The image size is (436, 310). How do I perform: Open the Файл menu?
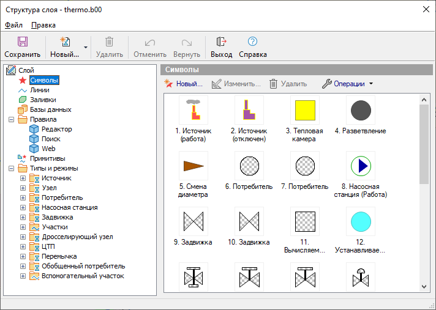click(13, 25)
